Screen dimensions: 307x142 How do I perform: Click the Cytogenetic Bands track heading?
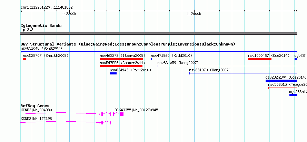pos(41,26)
